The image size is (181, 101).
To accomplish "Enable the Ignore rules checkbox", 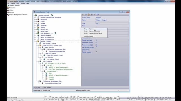I will click(96, 50).
